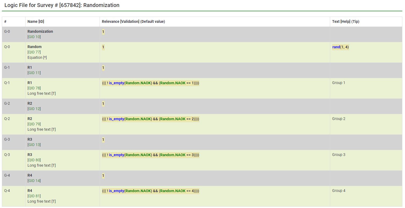Image resolution: width=405 pixels, height=208 pixels.
Task: Click the rand function in Random's text
Action: tap(336, 47)
